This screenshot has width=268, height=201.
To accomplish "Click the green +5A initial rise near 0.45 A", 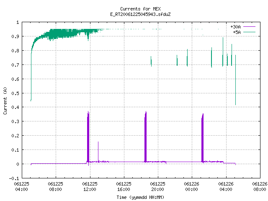I will coord(31,77).
